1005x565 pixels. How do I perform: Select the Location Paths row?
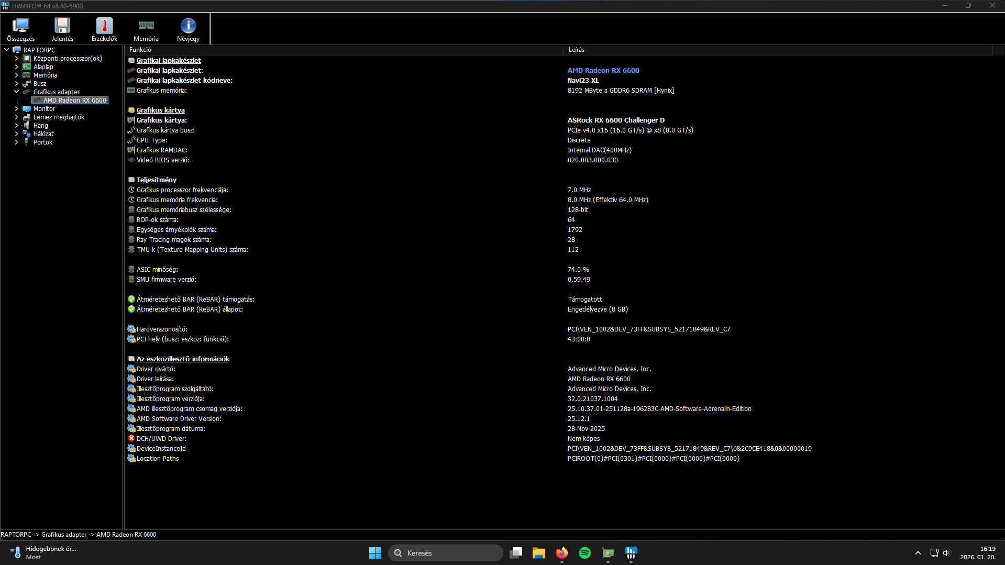559,459
